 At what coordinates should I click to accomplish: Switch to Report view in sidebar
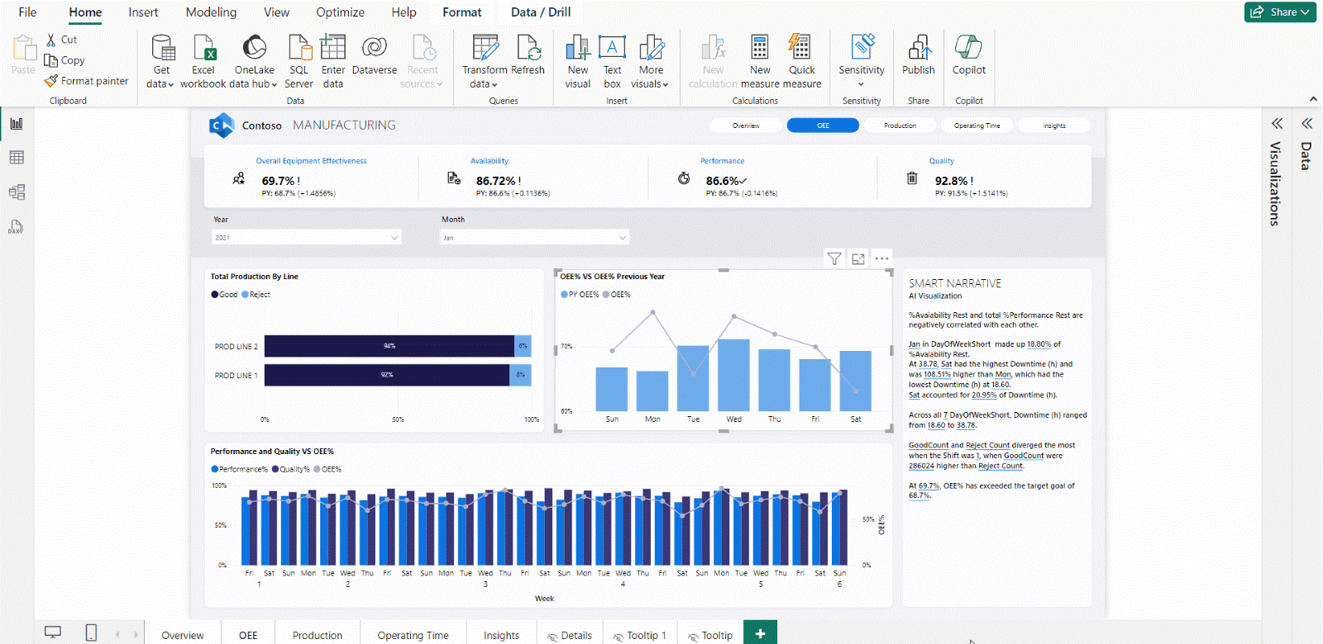point(17,124)
